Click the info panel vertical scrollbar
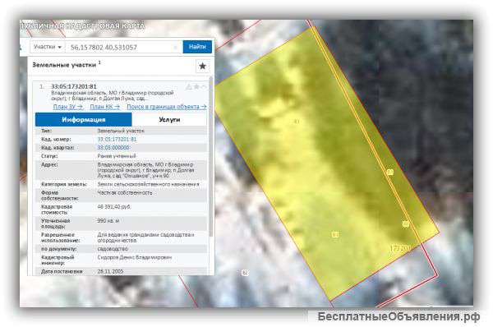Viewport: 493px width, 327px height. (x=211, y=157)
